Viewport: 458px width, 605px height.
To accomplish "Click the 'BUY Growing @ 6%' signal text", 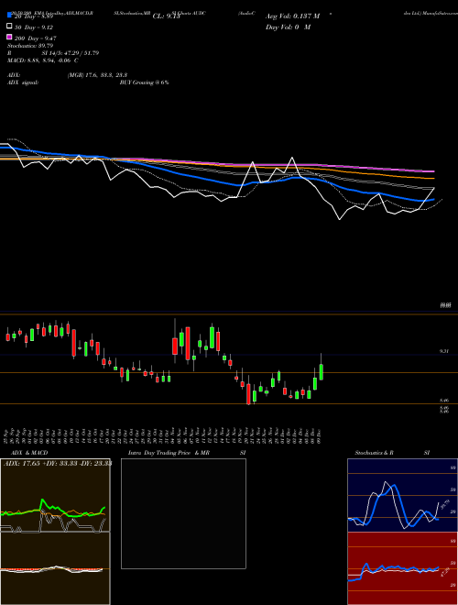I will point(144,82).
